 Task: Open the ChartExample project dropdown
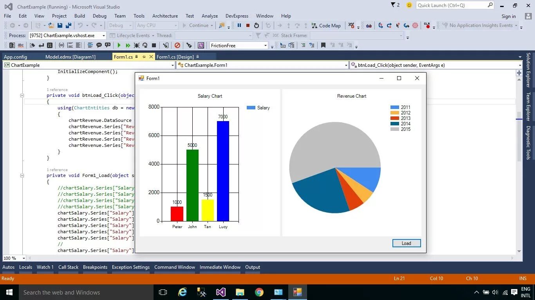click(x=172, y=65)
